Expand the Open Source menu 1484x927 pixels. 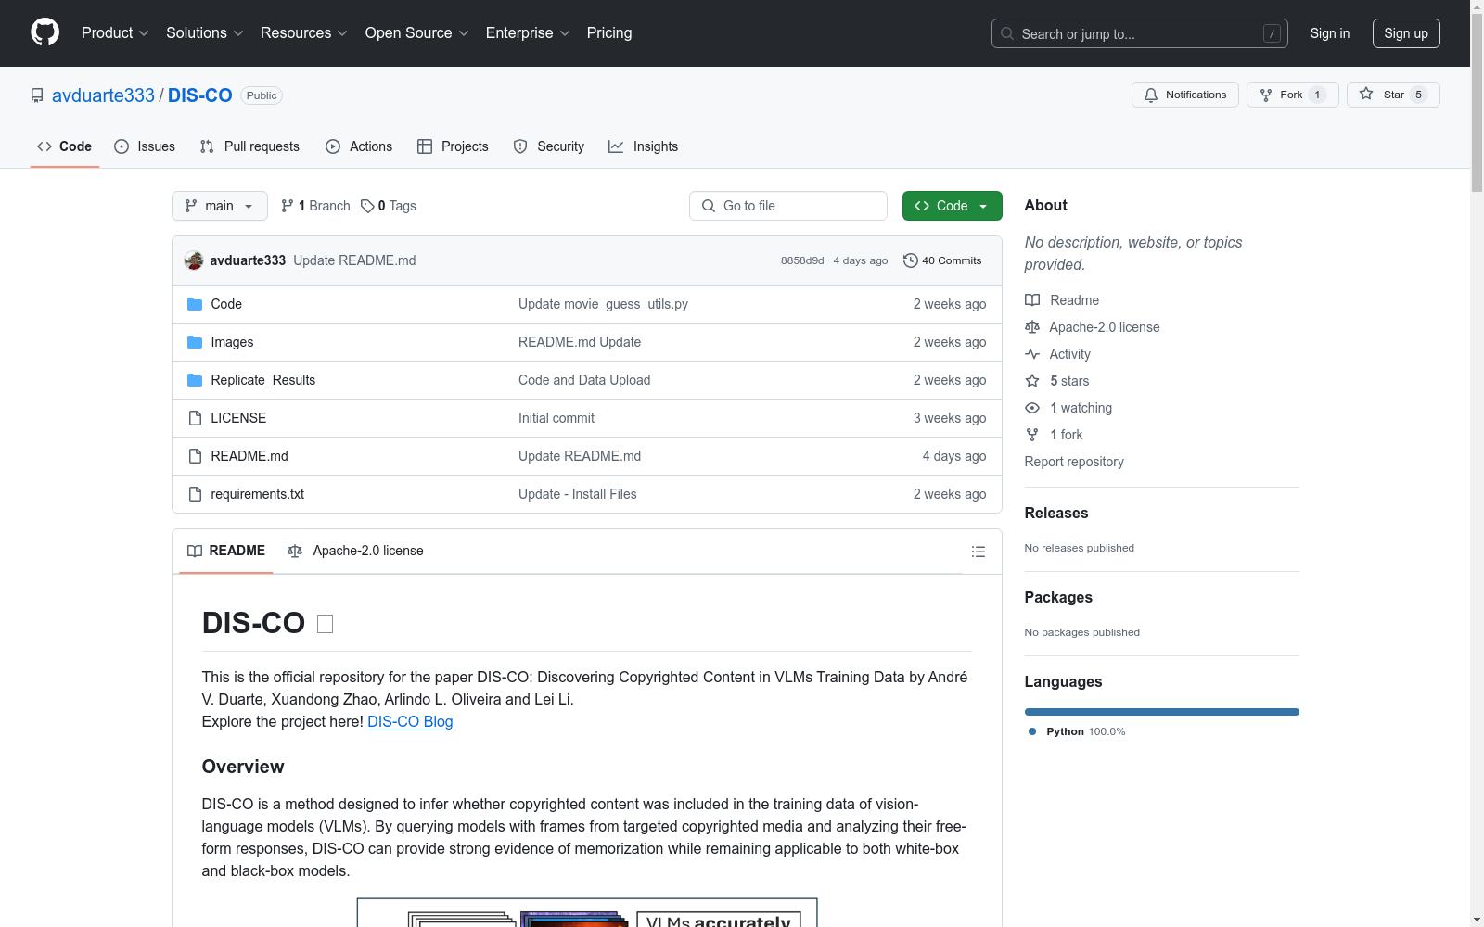point(417,32)
